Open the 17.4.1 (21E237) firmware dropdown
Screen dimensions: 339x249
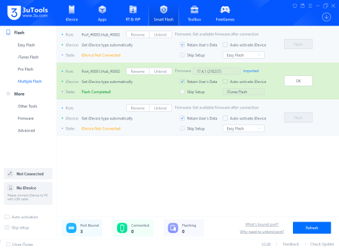pyautogui.click(x=216, y=72)
